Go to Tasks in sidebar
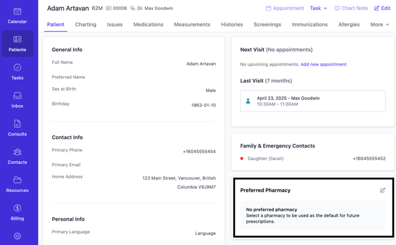The height and width of the screenshot is (245, 396). 17,72
